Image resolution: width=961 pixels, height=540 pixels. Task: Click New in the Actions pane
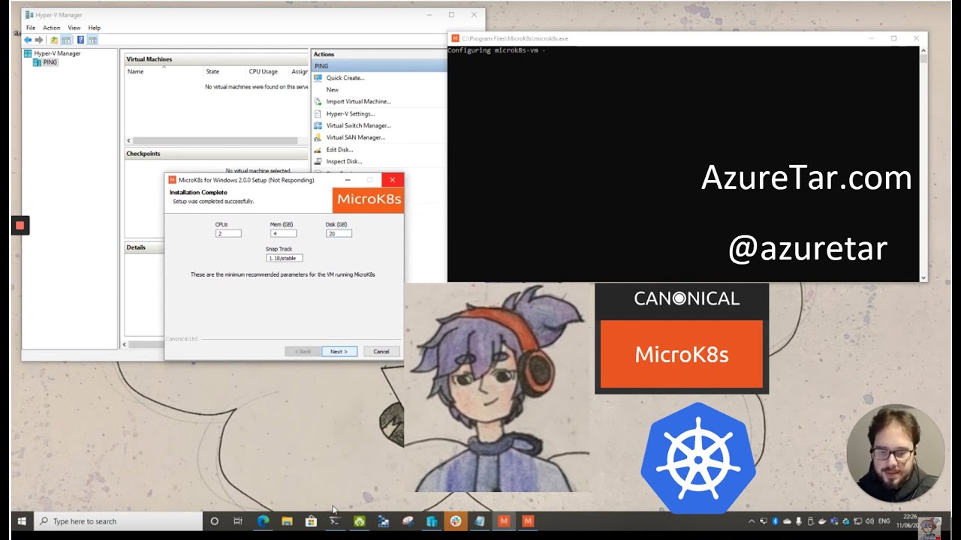(x=333, y=89)
